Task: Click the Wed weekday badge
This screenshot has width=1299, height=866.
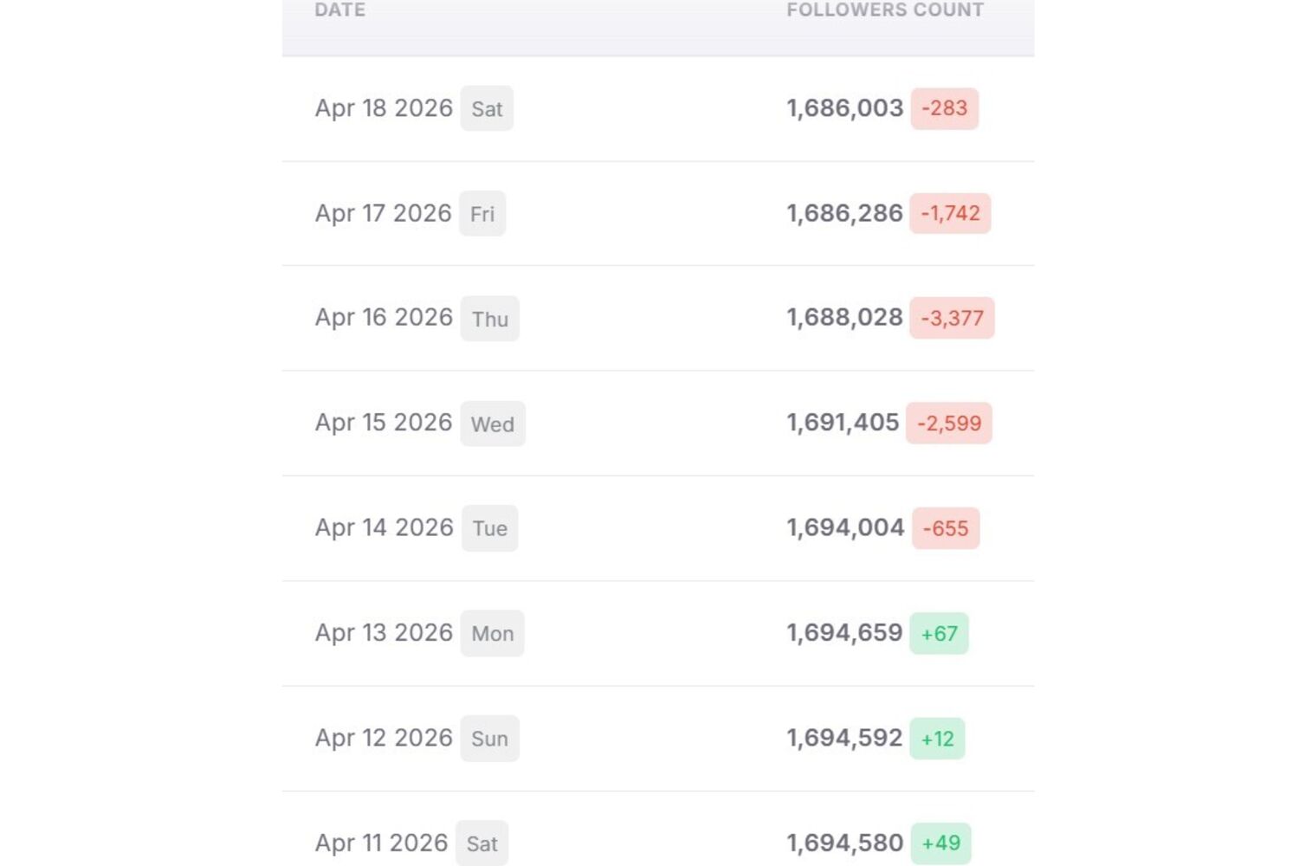Action: (x=493, y=424)
